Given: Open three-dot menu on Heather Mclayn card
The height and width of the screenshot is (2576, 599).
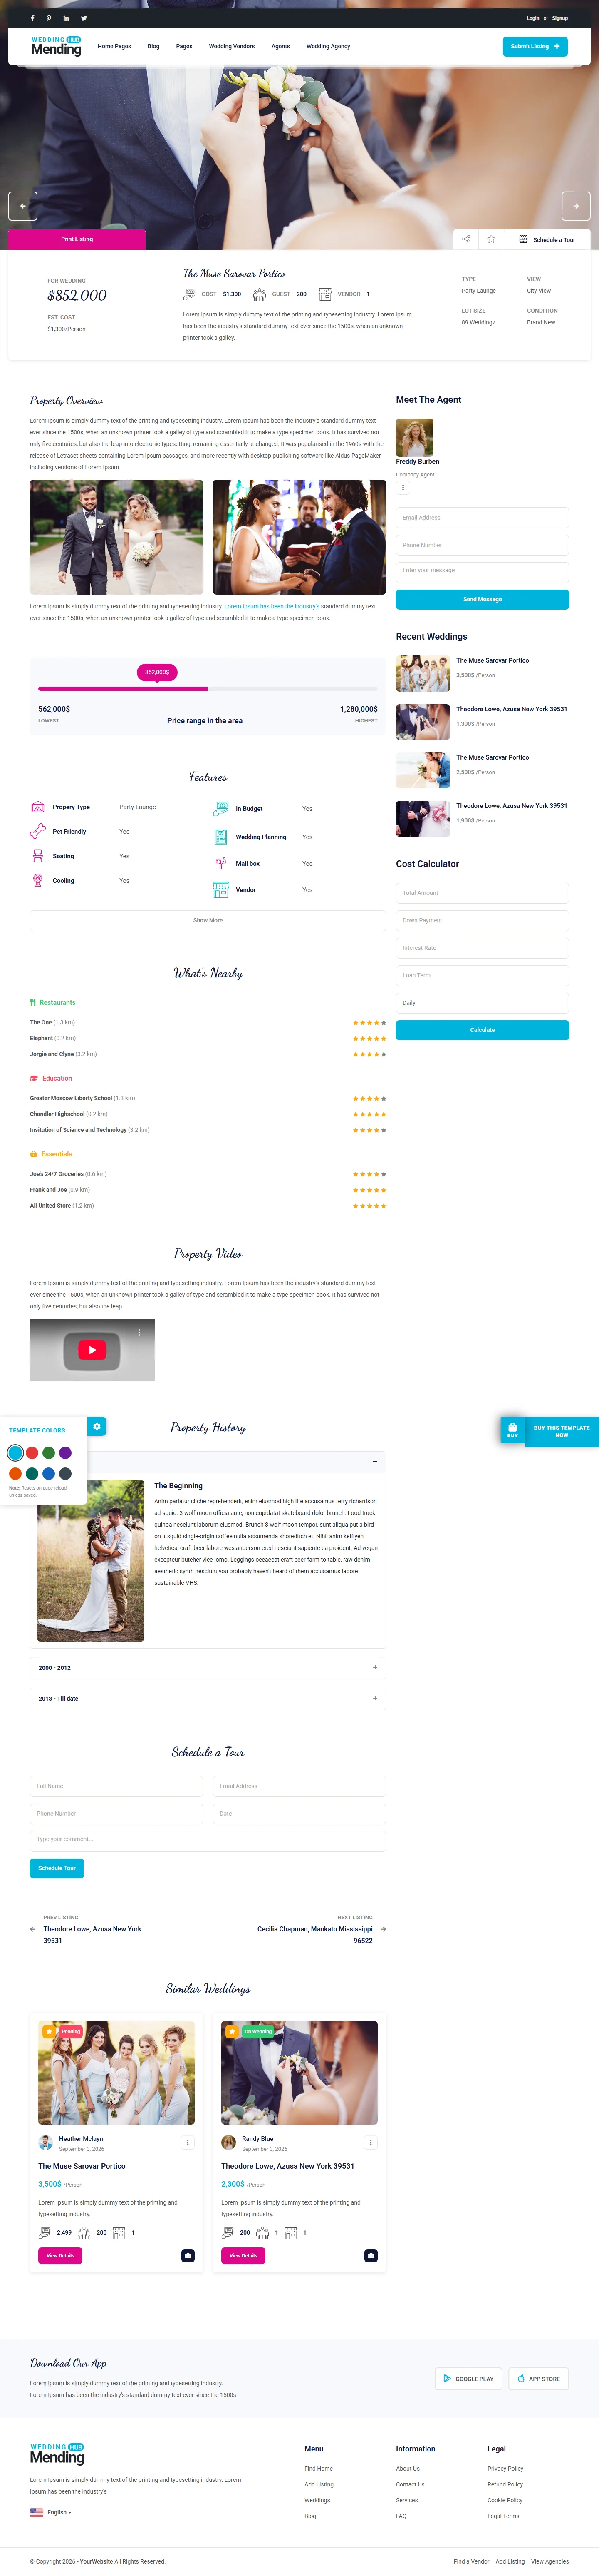Looking at the screenshot, I should click(187, 2142).
